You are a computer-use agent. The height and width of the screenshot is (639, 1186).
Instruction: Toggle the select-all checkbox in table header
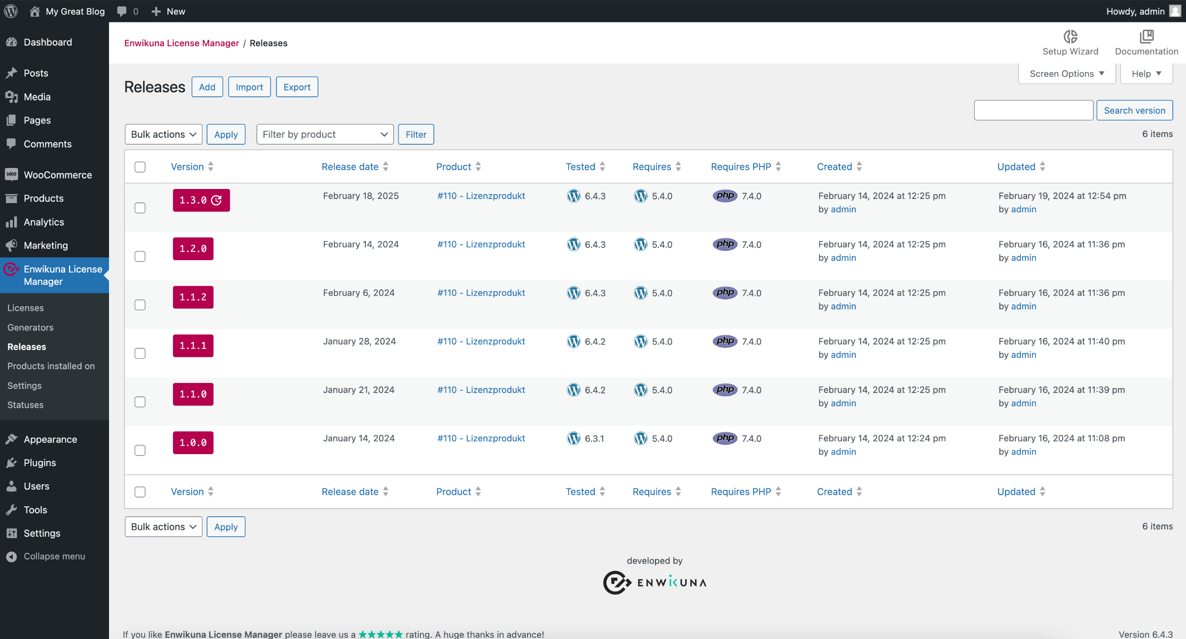(140, 167)
